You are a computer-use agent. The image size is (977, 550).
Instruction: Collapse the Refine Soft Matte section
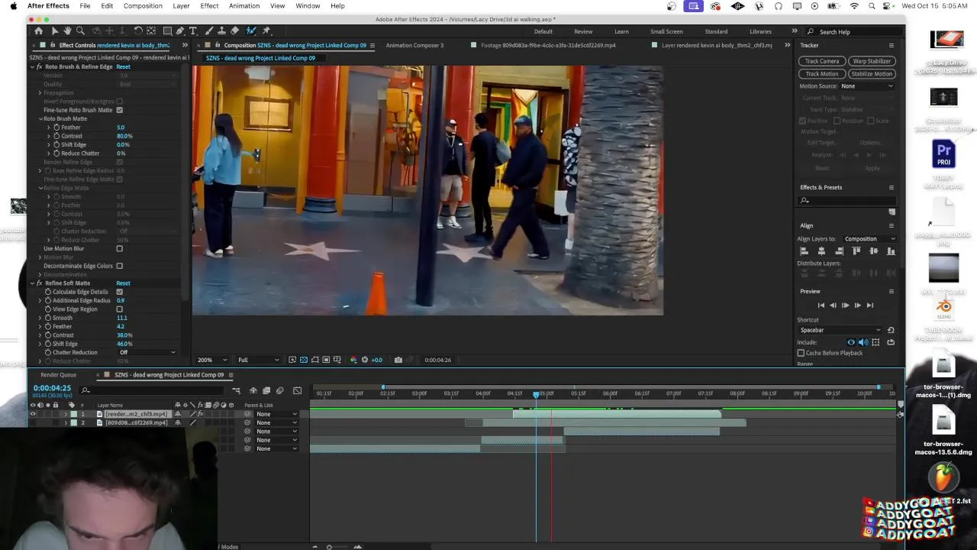32,283
